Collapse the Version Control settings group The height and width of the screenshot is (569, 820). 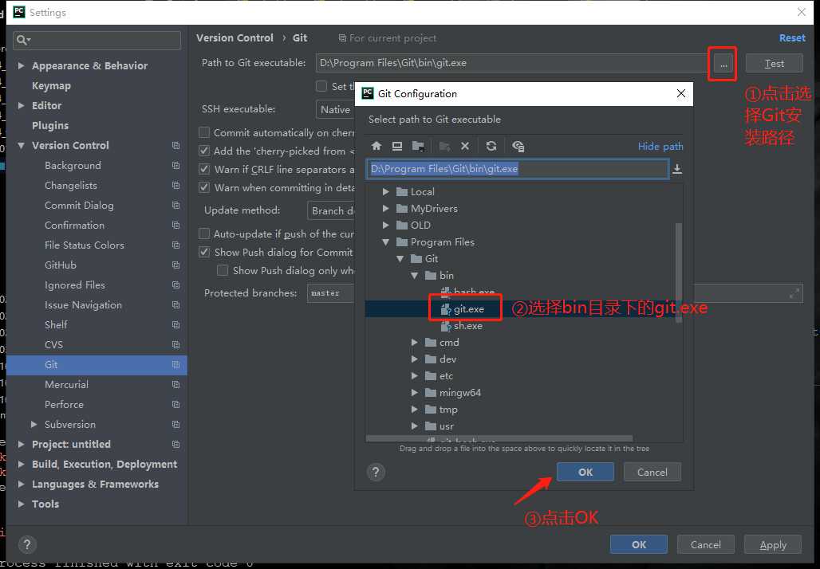tap(21, 145)
